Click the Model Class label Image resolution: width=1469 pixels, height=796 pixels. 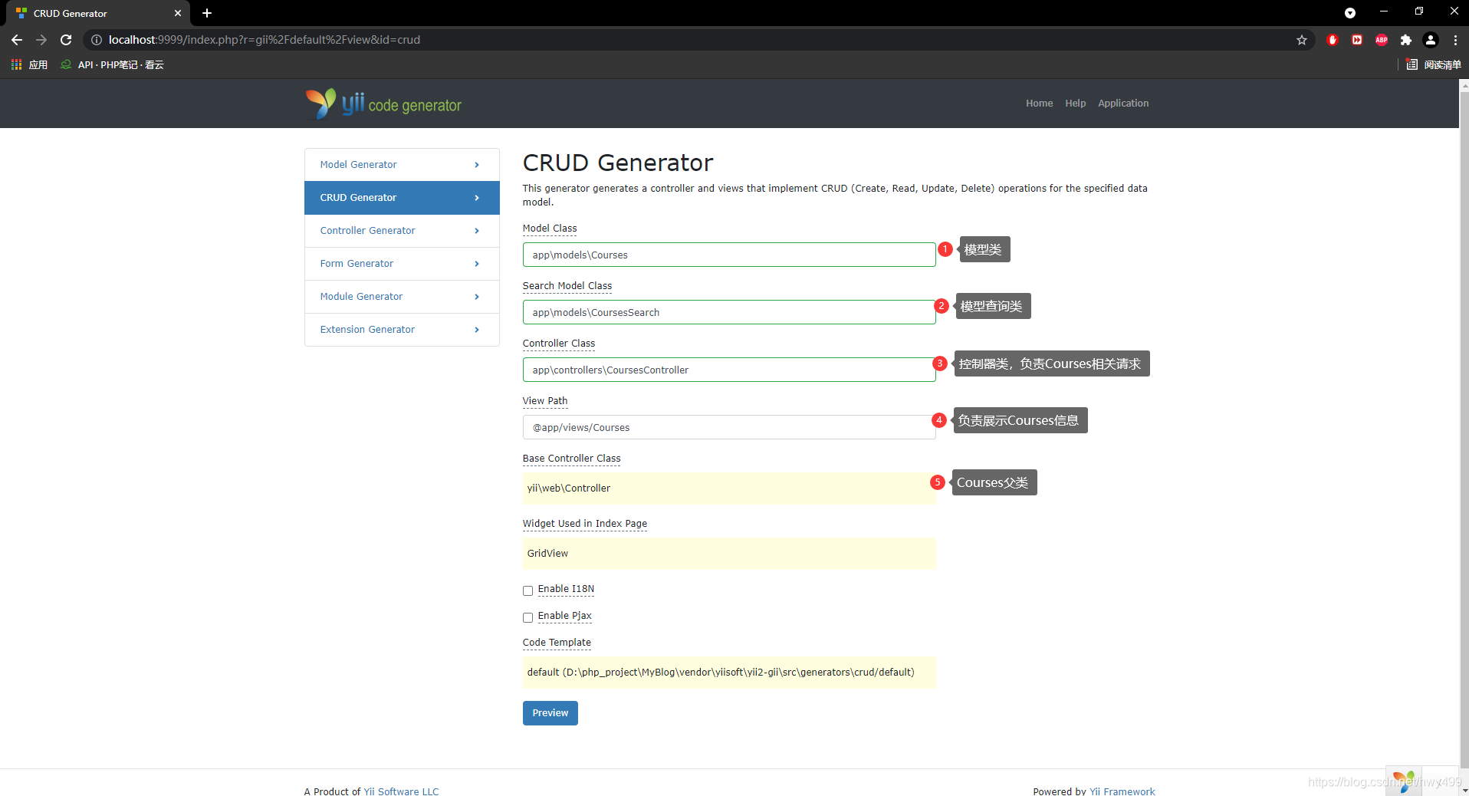[x=550, y=229]
